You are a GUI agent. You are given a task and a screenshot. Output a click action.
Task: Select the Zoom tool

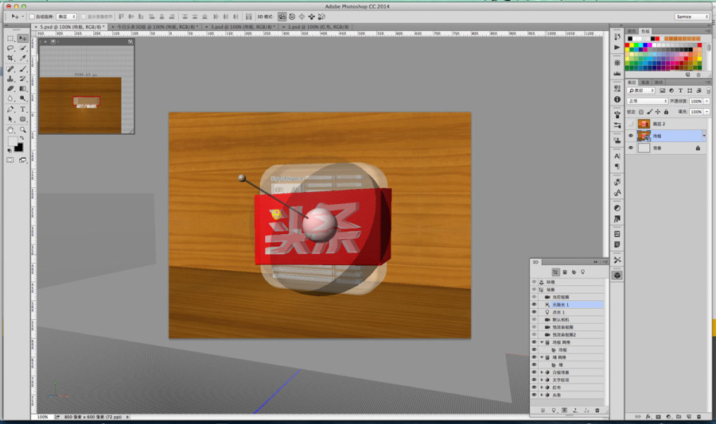(x=23, y=130)
